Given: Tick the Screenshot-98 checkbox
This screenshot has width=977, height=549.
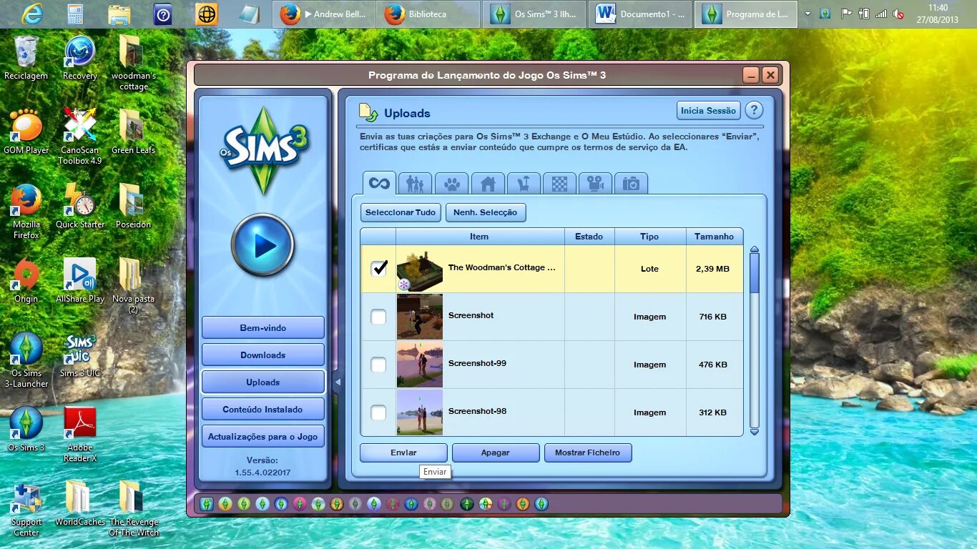Looking at the screenshot, I should tap(378, 412).
